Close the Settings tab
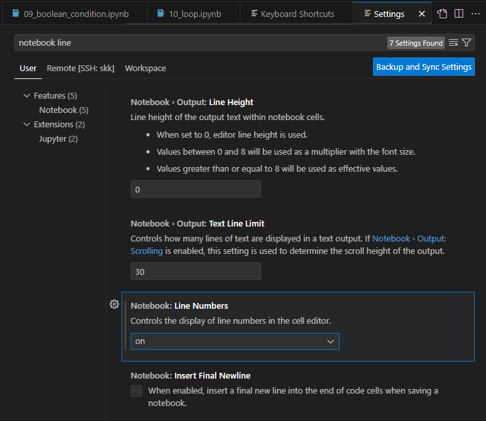Screen dimensions: 486x421 (x=422, y=14)
